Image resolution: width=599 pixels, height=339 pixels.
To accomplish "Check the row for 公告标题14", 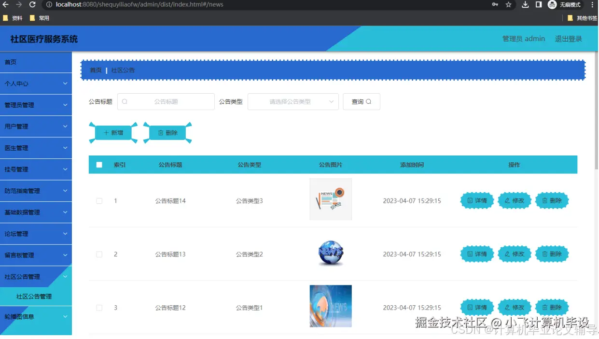I will coord(99,201).
